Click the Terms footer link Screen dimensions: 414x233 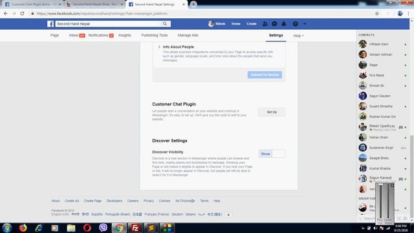204,201
